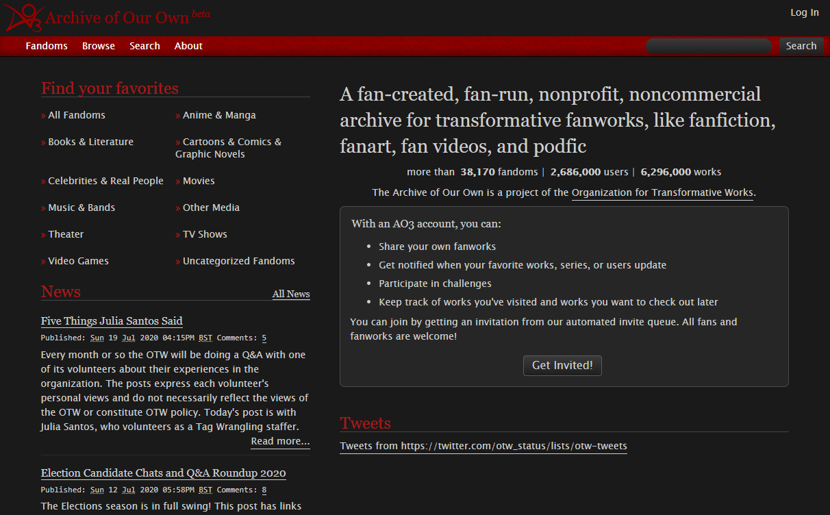Focus the site search input field

(709, 46)
